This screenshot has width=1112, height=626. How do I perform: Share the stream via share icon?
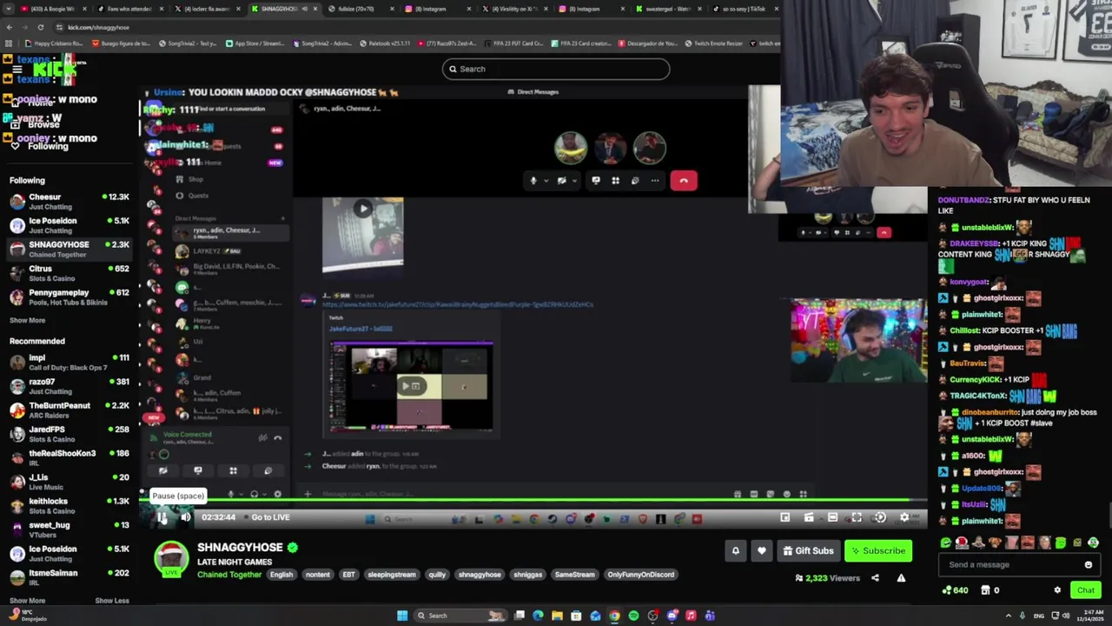click(x=875, y=578)
